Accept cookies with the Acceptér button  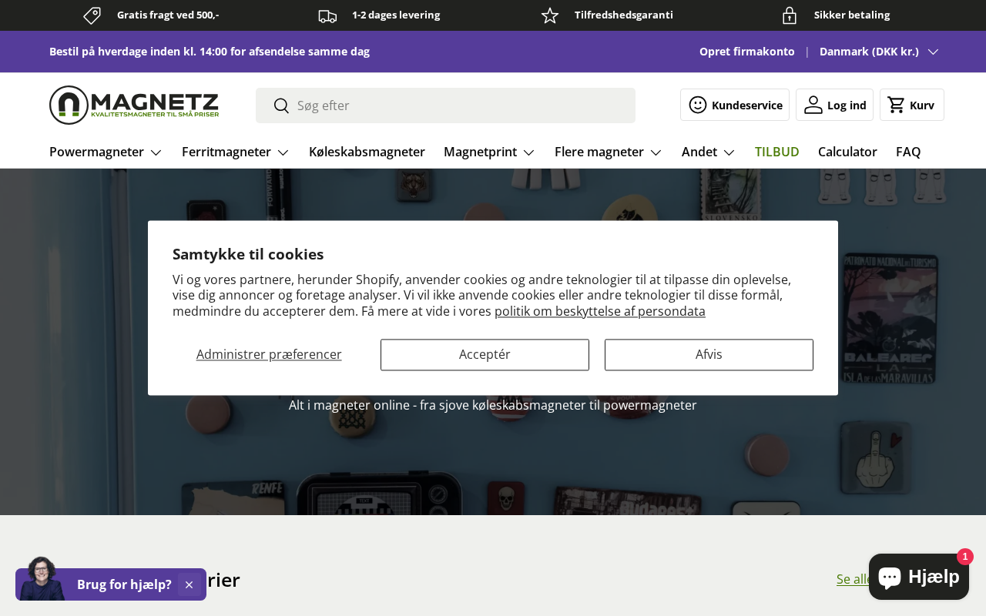pos(485,355)
